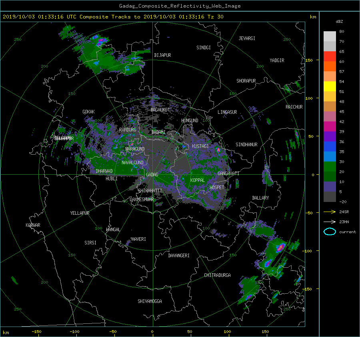Select the dark orange 57-60 dBZ legend swatch

point(330,67)
